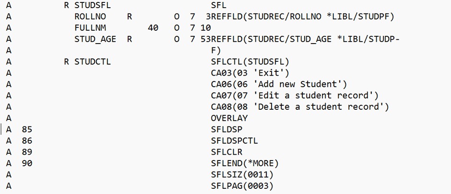The image size is (451, 194).
Task: Click the field length 40 of FULLNM
Action: coord(153,28)
